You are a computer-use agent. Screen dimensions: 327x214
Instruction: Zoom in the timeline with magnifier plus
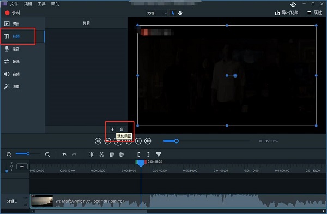(x=47, y=154)
